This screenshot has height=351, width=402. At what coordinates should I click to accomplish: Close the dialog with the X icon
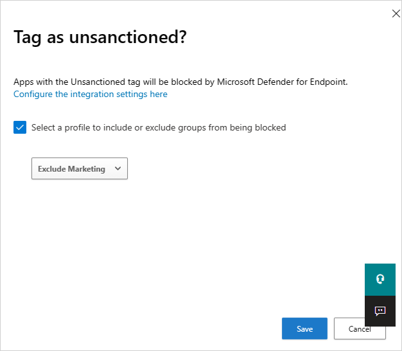click(396, 14)
